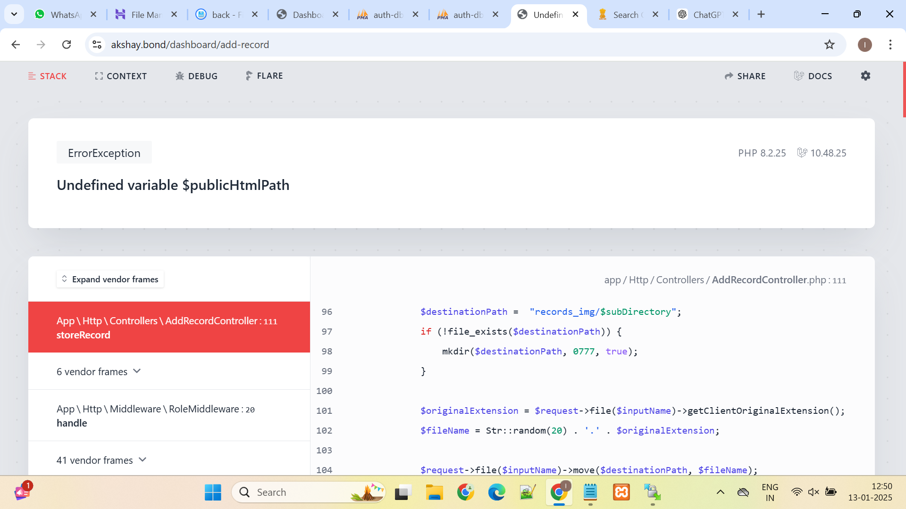This screenshot has height=509, width=906.
Task: Go forward in browser history
Action: point(41,44)
